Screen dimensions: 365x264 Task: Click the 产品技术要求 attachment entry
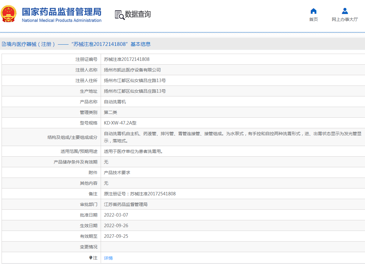(x=117, y=172)
